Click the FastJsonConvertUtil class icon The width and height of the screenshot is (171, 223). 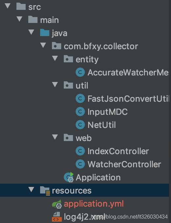80,98
